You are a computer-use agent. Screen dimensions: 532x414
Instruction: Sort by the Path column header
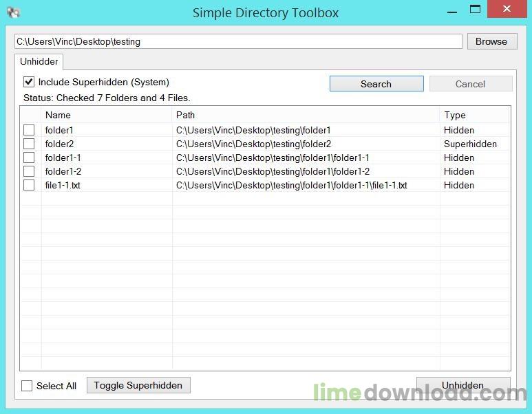(306, 115)
